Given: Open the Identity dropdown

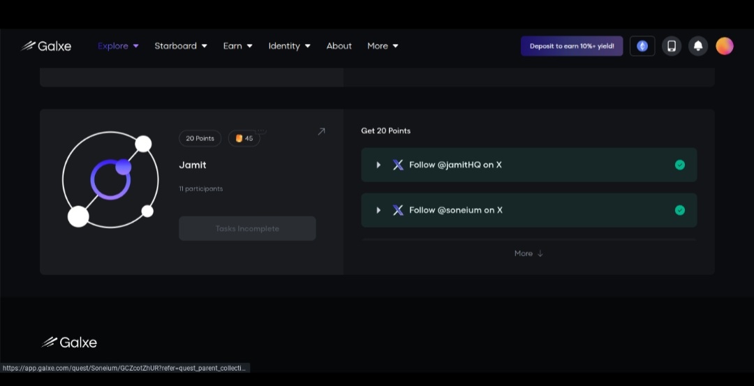Looking at the screenshot, I should [x=290, y=46].
